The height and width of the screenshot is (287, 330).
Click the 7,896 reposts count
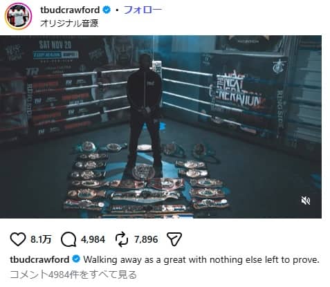(146, 239)
